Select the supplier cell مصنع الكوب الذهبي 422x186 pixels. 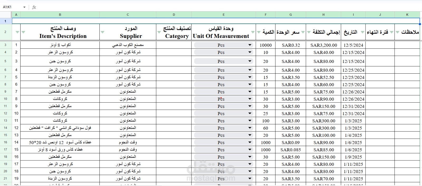(x=128, y=45)
